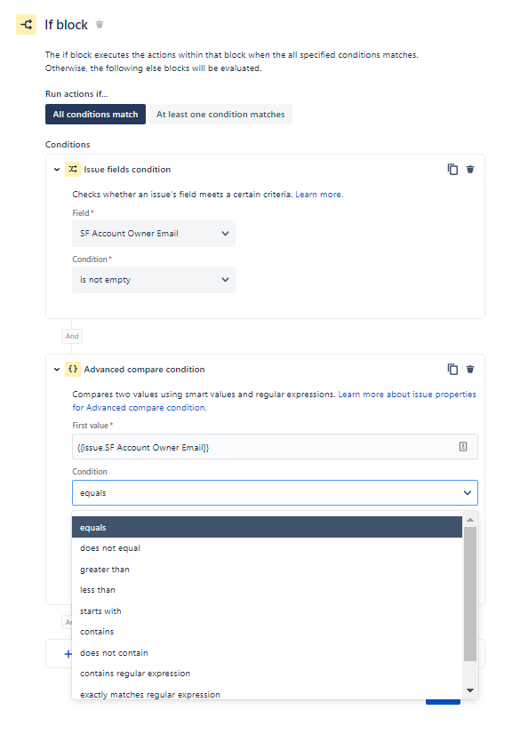The image size is (520, 742).
Task: Duplicate the Issue fields condition
Action: tap(452, 170)
